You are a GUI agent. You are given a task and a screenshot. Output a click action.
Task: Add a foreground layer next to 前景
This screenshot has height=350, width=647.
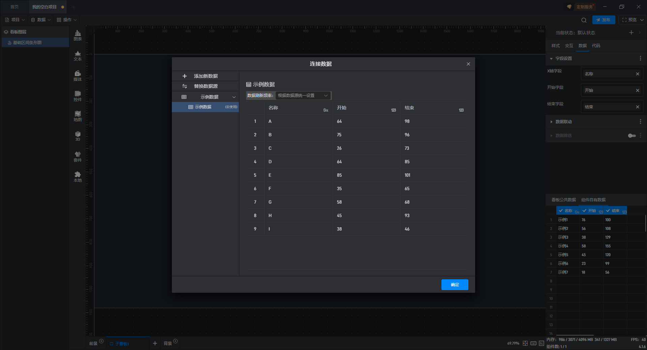pos(101,341)
